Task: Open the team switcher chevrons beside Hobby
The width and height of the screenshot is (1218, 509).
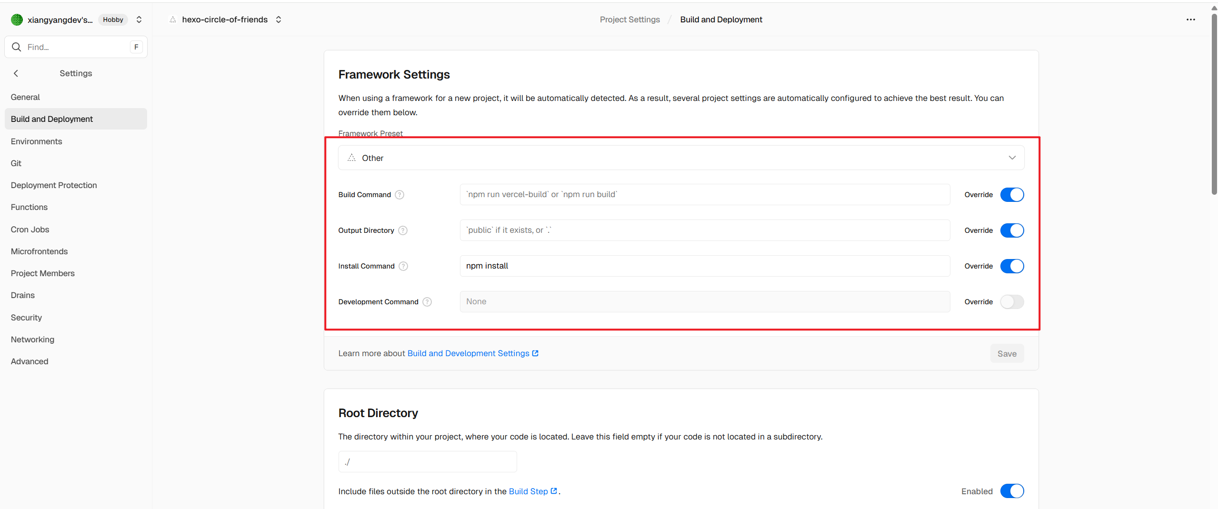Action: (139, 20)
